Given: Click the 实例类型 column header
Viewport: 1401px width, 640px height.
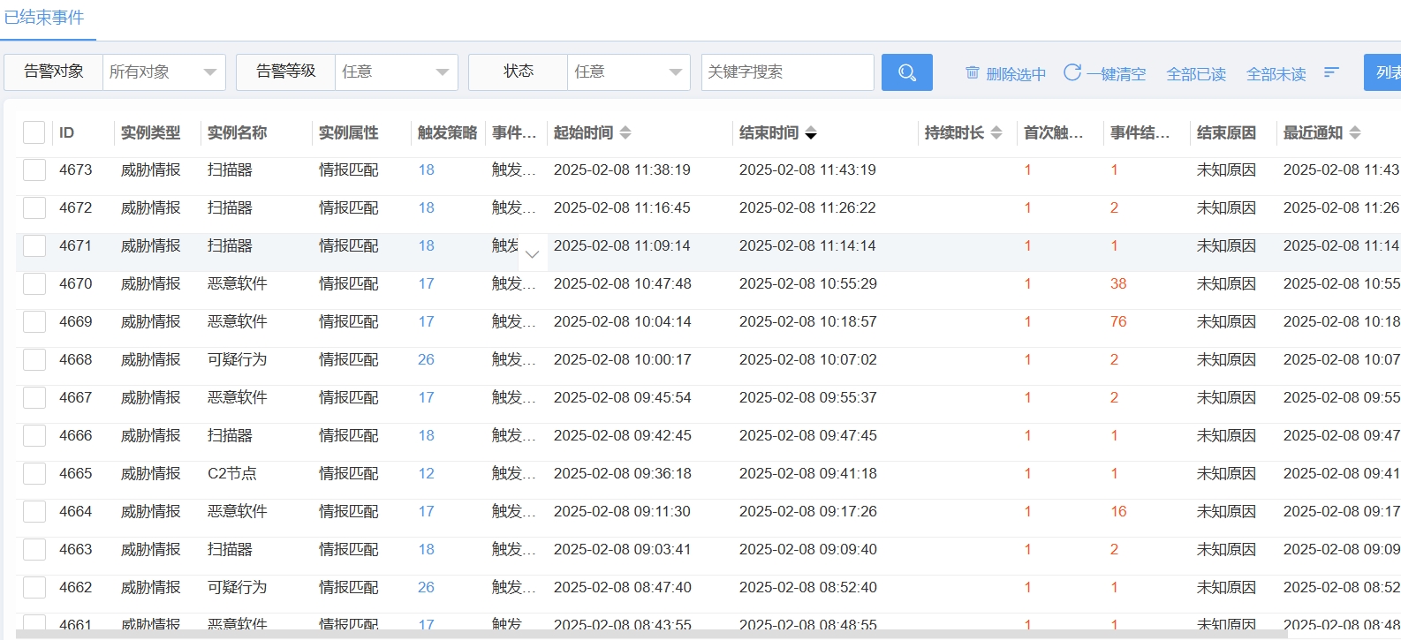Looking at the screenshot, I should pos(151,132).
